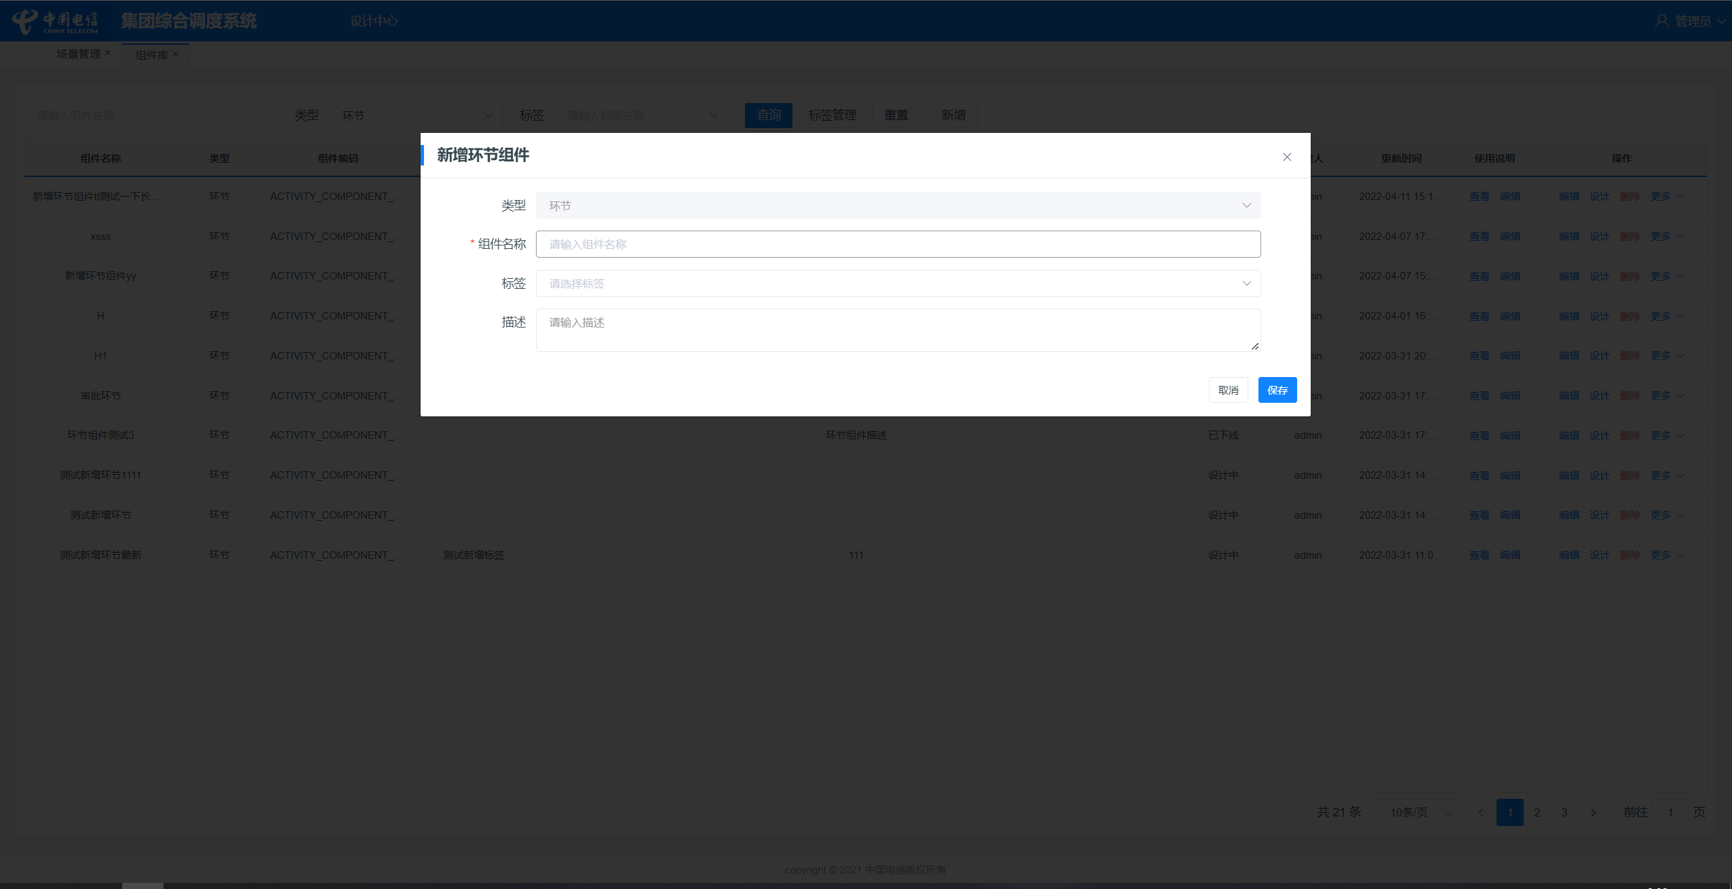Focus the 请输入组件名称 search field
This screenshot has width=1732, height=889.
tap(151, 115)
